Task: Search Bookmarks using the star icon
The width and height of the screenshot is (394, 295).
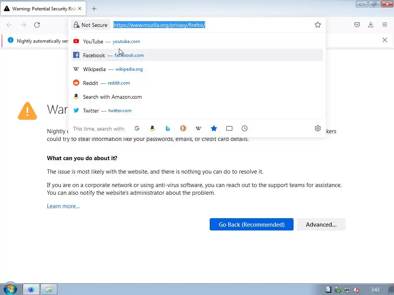Action: point(214,128)
